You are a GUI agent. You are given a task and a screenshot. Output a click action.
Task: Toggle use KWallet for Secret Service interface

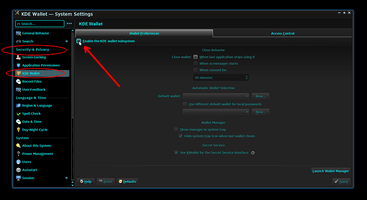click(176, 153)
